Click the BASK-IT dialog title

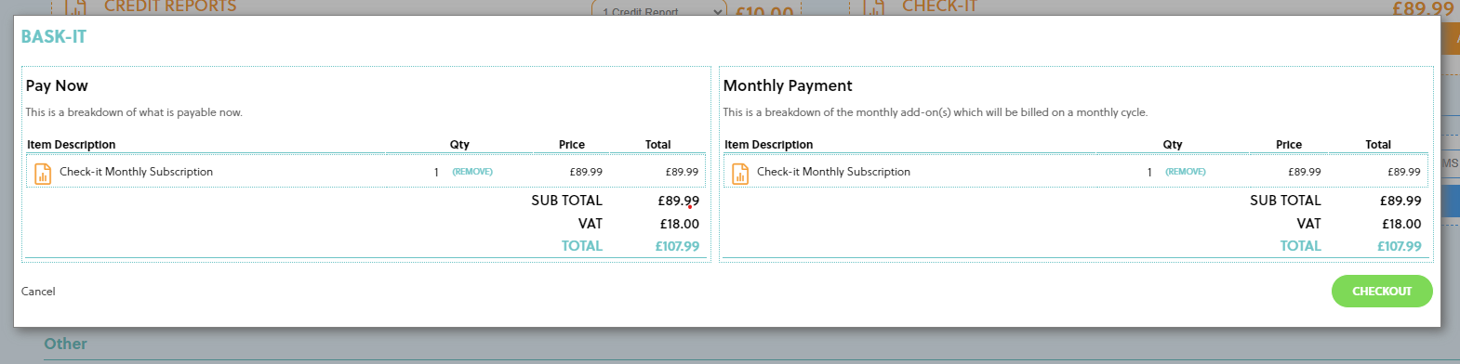click(x=54, y=37)
